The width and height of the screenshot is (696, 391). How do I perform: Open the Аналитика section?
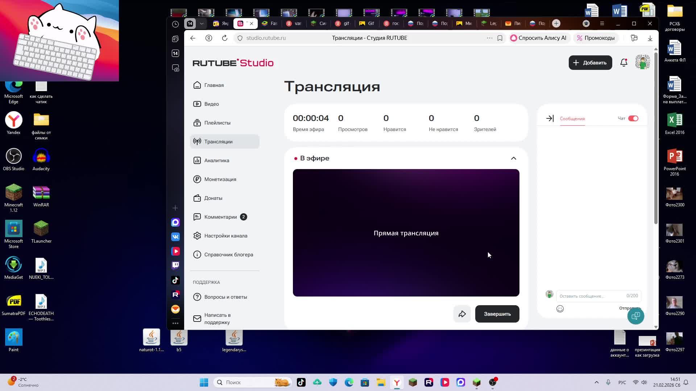216,160
